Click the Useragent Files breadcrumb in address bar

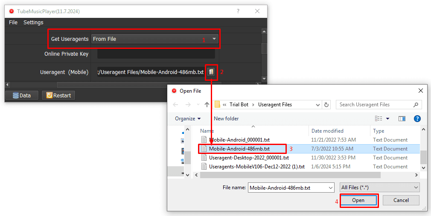(275, 105)
